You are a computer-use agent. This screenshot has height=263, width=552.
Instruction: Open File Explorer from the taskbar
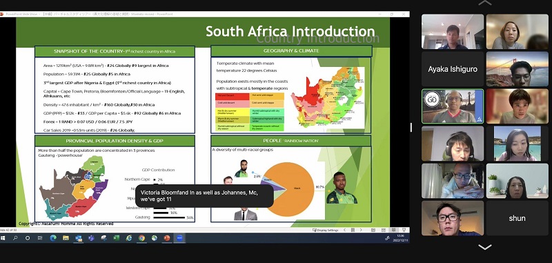click(66, 238)
